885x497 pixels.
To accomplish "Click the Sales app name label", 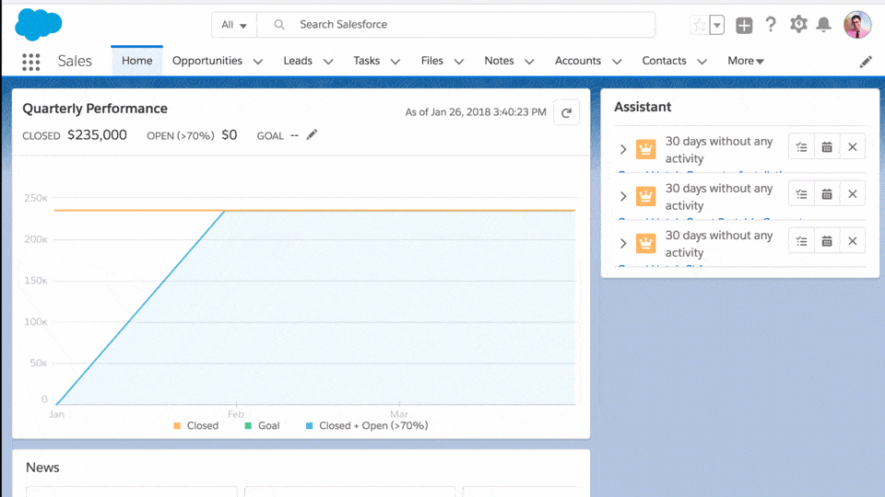I will pyautogui.click(x=75, y=61).
